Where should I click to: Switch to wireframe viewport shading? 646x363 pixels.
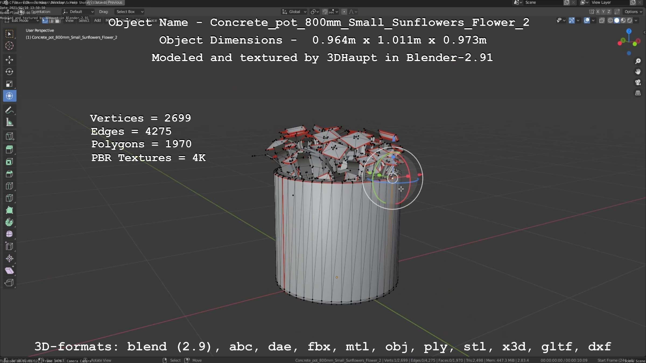pyautogui.click(x=610, y=20)
